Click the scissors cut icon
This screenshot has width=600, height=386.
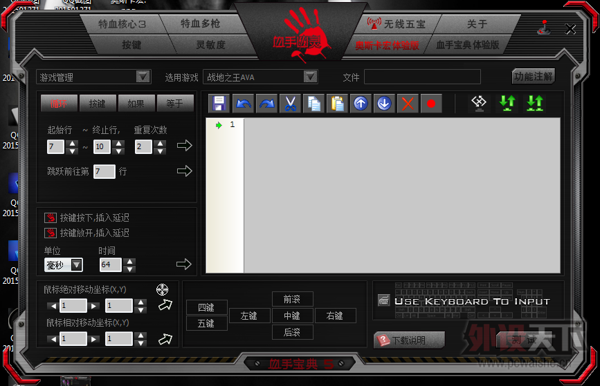click(x=290, y=104)
